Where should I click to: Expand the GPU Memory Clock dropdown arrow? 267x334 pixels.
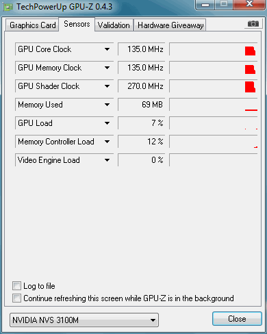point(107,68)
